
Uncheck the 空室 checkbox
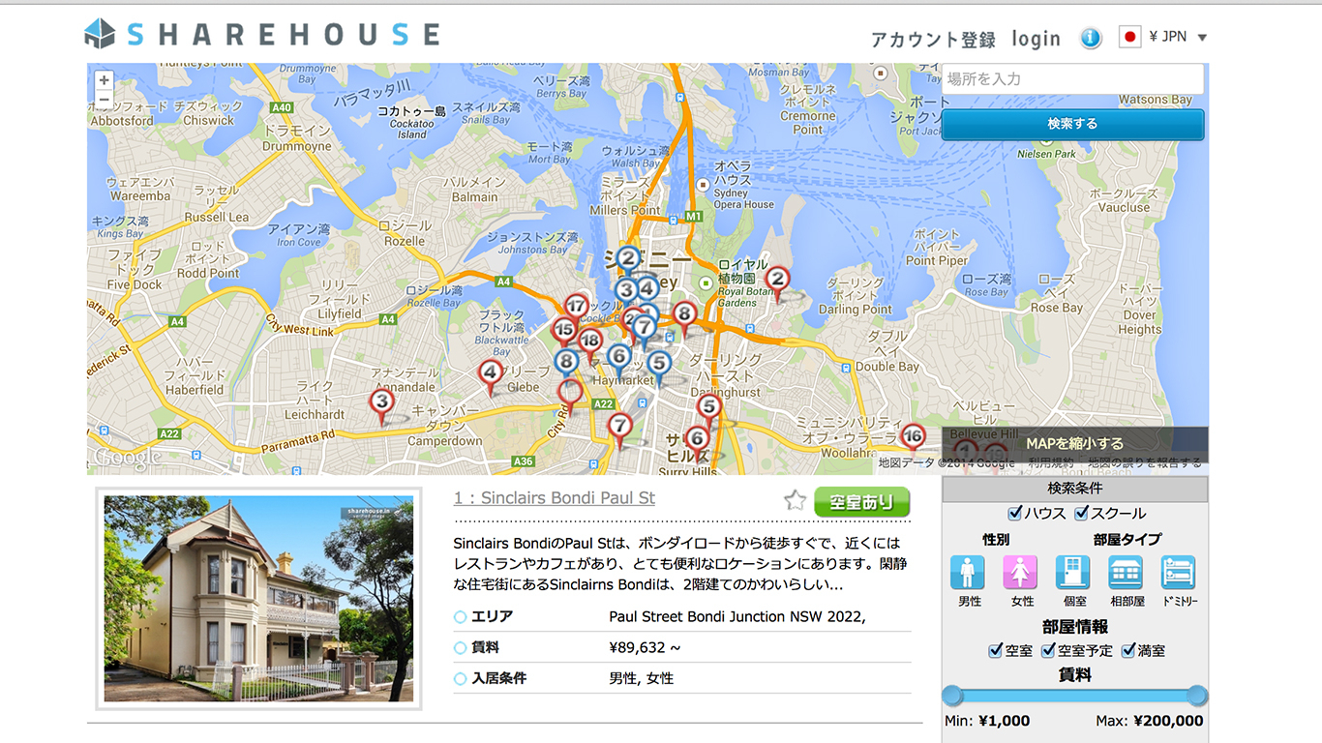pyautogui.click(x=995, y=651)
